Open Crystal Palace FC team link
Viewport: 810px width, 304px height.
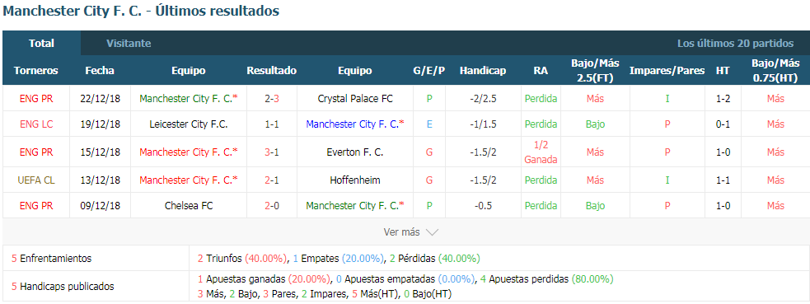(354, 98)
